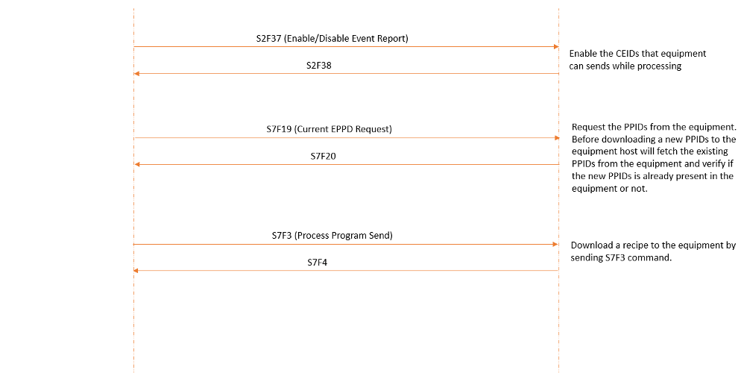Click the S7F3 (Process Program Send) label
The image size is (741, 373).
pos(332,236)
